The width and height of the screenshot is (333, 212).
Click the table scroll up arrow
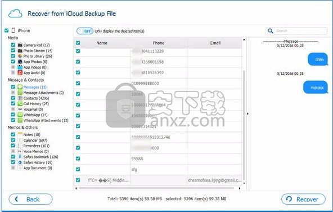[x=244, y=40]
